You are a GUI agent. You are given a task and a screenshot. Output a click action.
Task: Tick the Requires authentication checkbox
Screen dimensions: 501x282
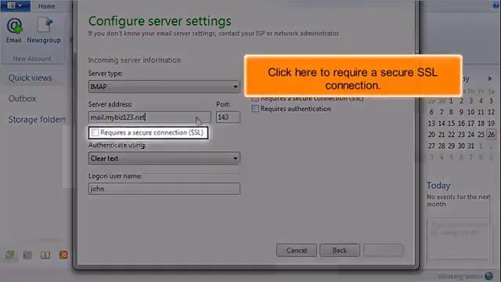tap(255, 109)
